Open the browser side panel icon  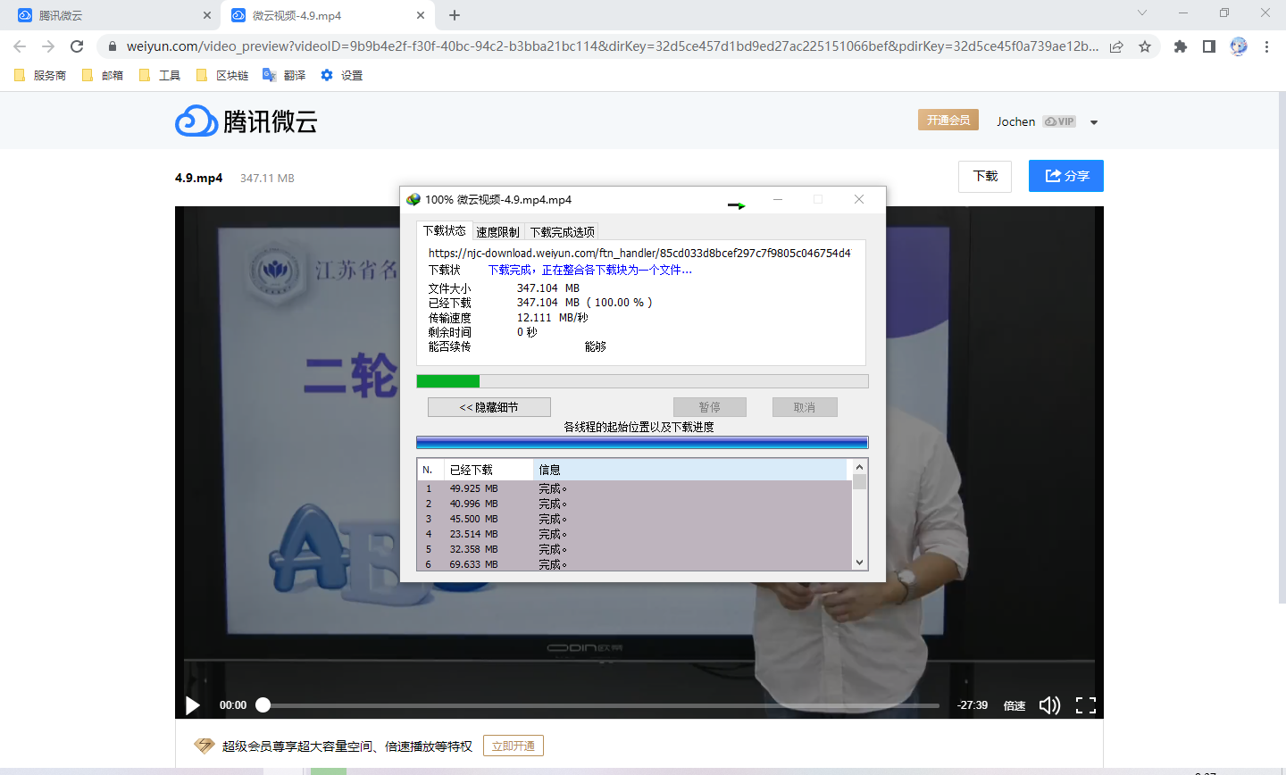click(x=1208, y=46)
